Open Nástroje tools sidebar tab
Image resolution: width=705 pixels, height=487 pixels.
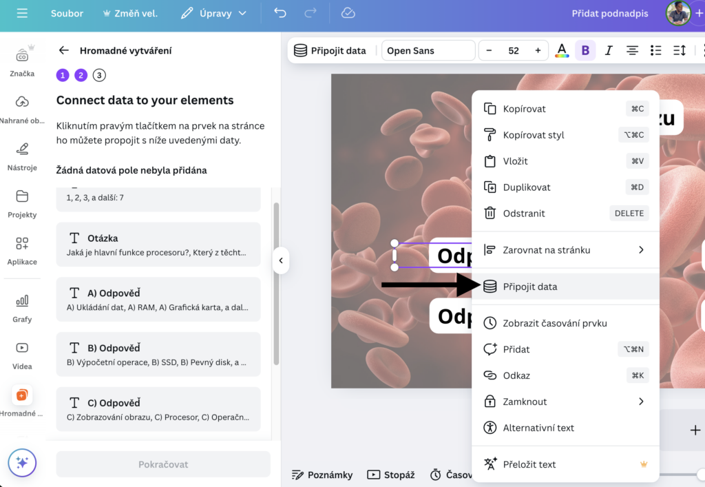(22, 156)
